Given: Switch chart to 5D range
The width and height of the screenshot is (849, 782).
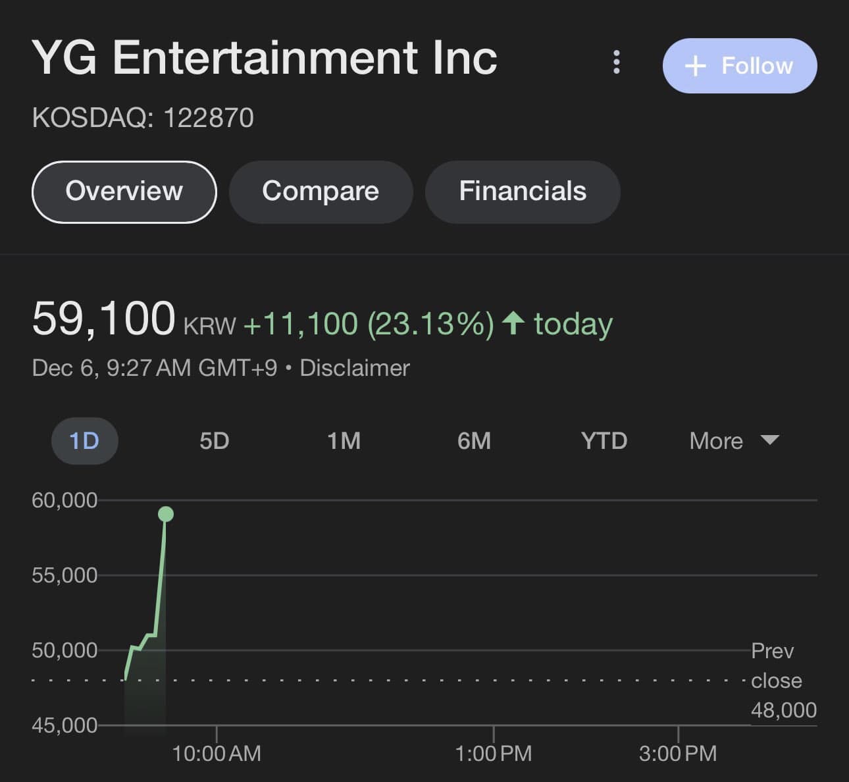Looking at the screenshot, I should 215,440.
